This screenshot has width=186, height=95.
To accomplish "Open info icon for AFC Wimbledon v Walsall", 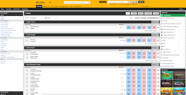I will click(x=158, y=27).
